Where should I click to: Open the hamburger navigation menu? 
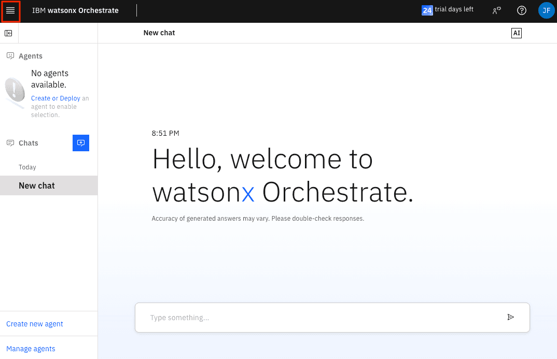pyautogui.click(x=10, y=11)
